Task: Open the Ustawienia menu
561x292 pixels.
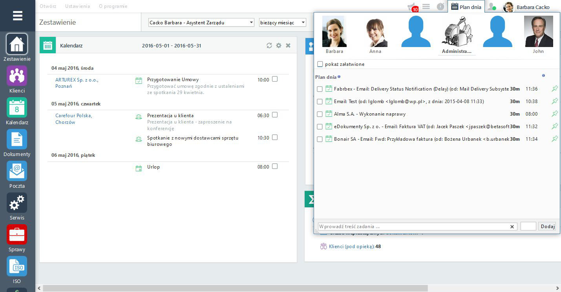Action: coord(77,6)
